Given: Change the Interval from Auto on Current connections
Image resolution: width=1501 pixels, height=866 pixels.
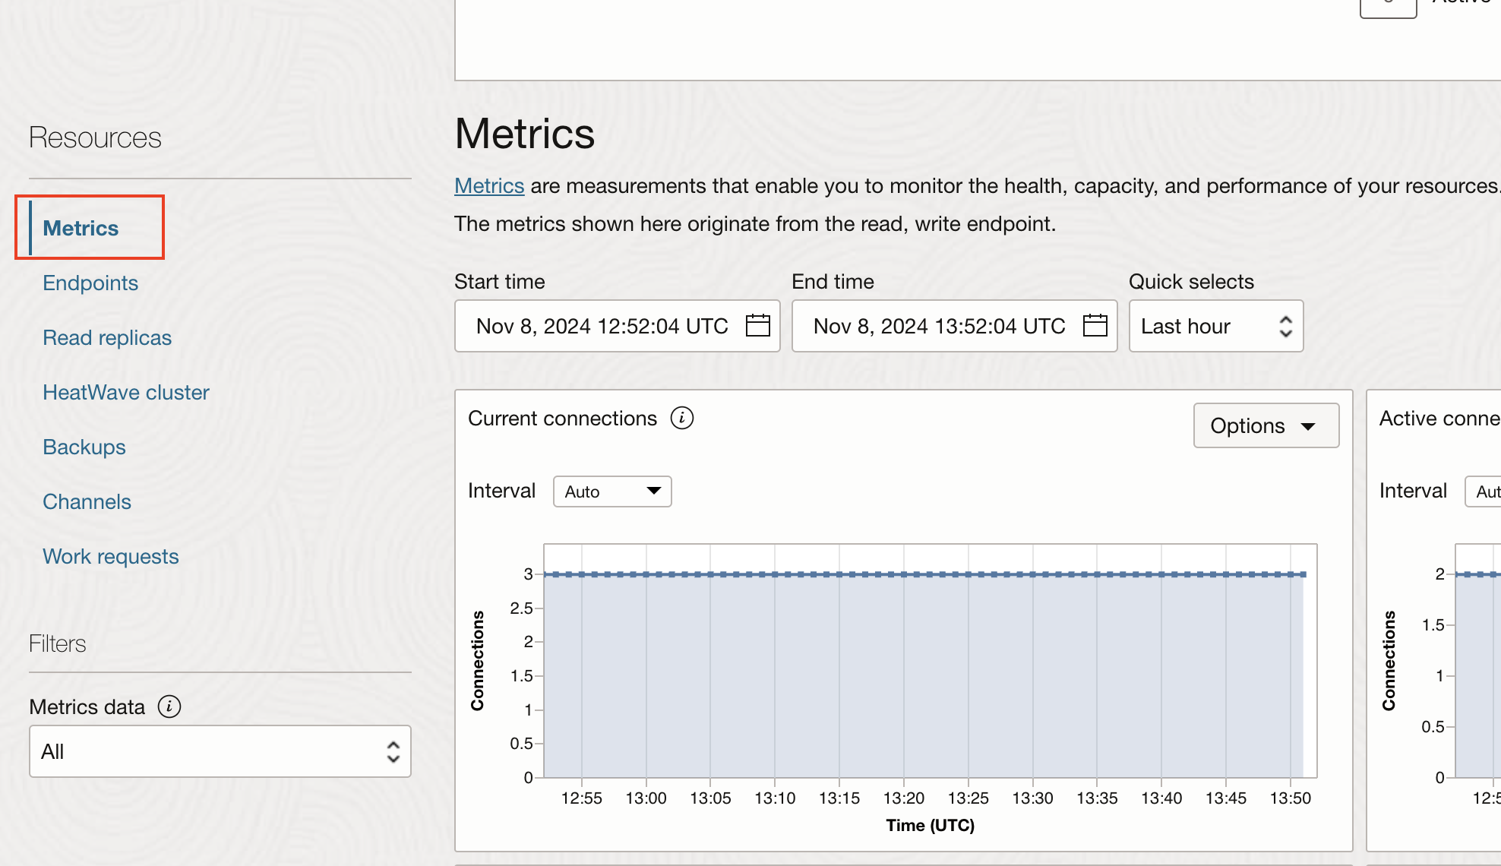Looking at the screenshot, I should click(x=612, y=491).
